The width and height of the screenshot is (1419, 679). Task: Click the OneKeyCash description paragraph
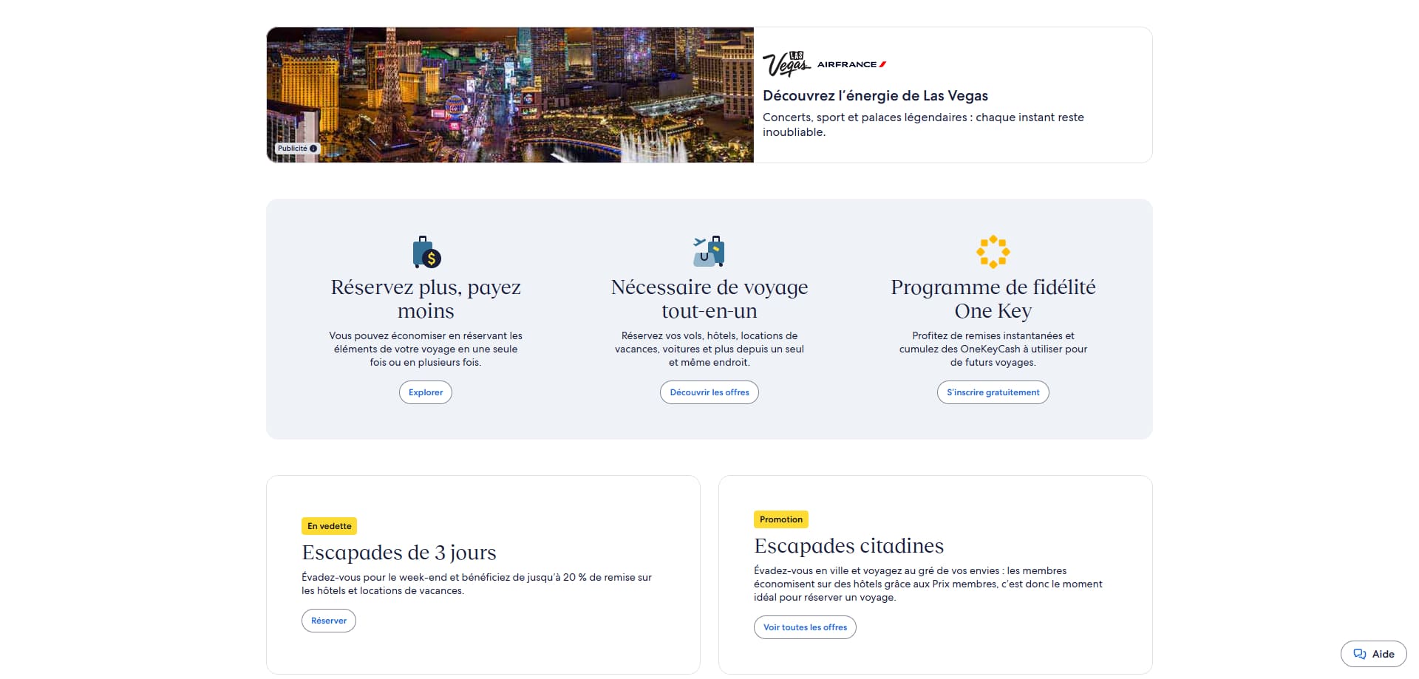click(993, 349)
